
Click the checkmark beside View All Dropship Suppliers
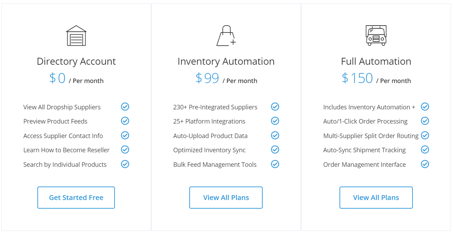coord(125,107)
